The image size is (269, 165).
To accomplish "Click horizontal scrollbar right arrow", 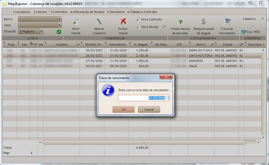I will pos(259,142).
